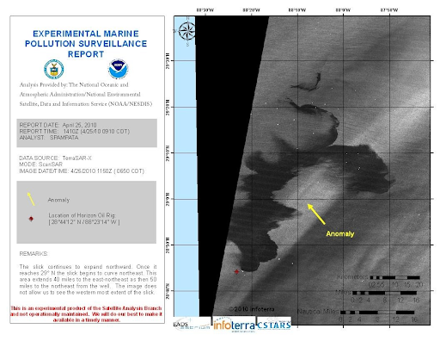Click the CSTARS logo below the map

click(x=274, y=325)
